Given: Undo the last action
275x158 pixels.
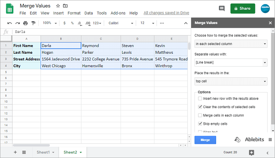Looking at the screenshot, I should [10, 23].
